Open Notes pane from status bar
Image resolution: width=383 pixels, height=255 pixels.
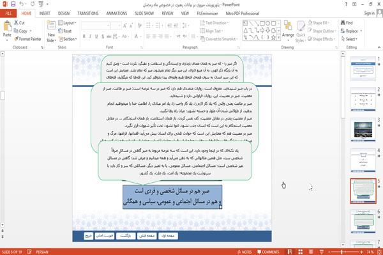click(x=244, y=252)
